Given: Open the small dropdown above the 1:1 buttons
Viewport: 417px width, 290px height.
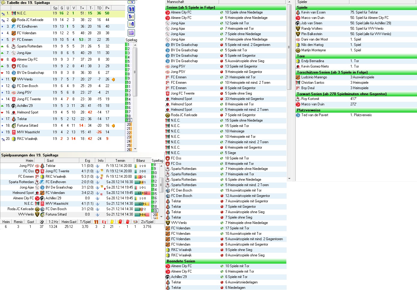Looking at the screenshot, I should (131, 2).
